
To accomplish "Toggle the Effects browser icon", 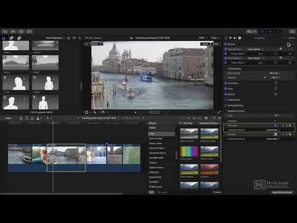I will click(214, 118).
